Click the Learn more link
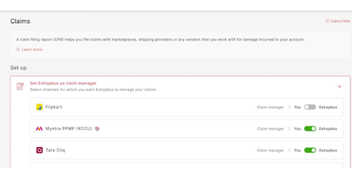The image size is (352, 178). coord(32,49)
